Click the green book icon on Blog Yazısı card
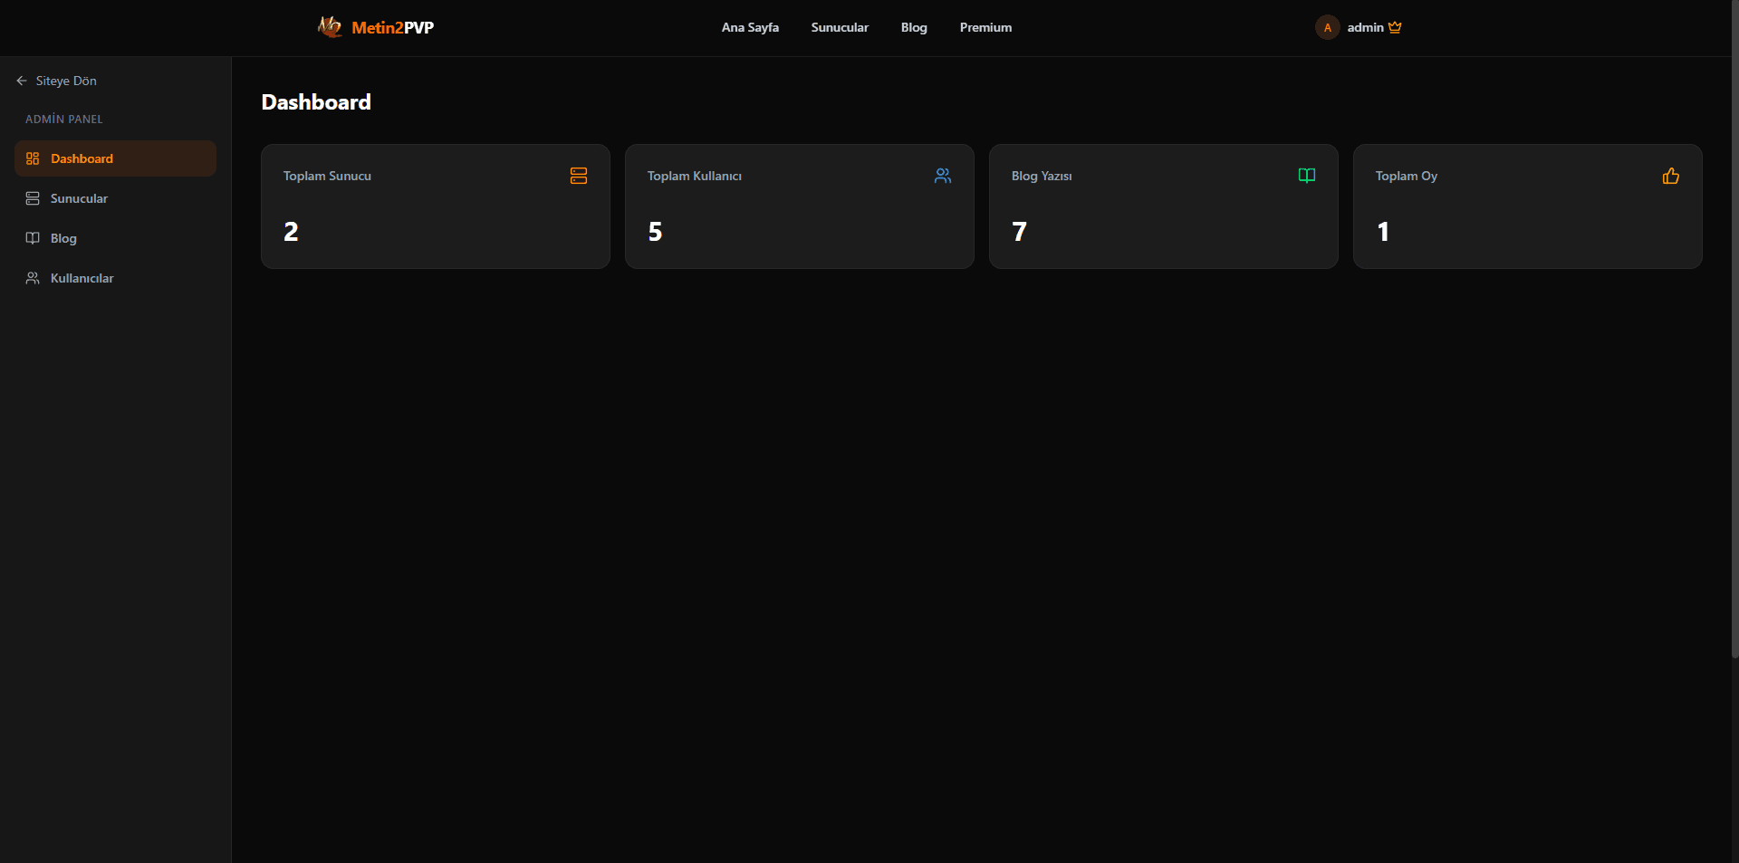Image resolution: width=1739 pixels, height=863 pixels. [1306, 176]
